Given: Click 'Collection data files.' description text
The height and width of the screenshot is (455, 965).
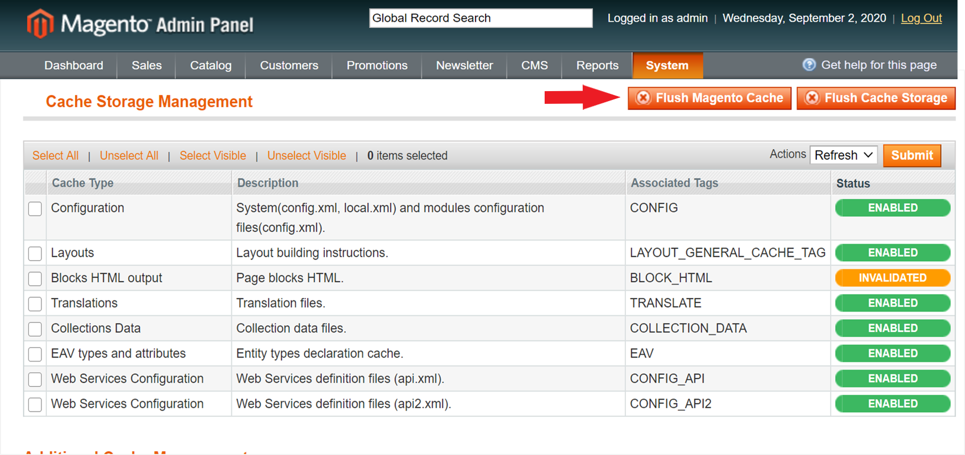Looking at the screenshot, I should 291,328.
